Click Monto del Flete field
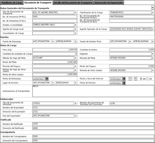The image size is (155, 143). (x=55, y=62)
